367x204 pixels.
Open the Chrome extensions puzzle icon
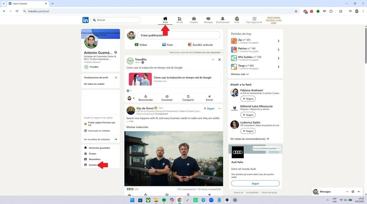tap(331, 11)
